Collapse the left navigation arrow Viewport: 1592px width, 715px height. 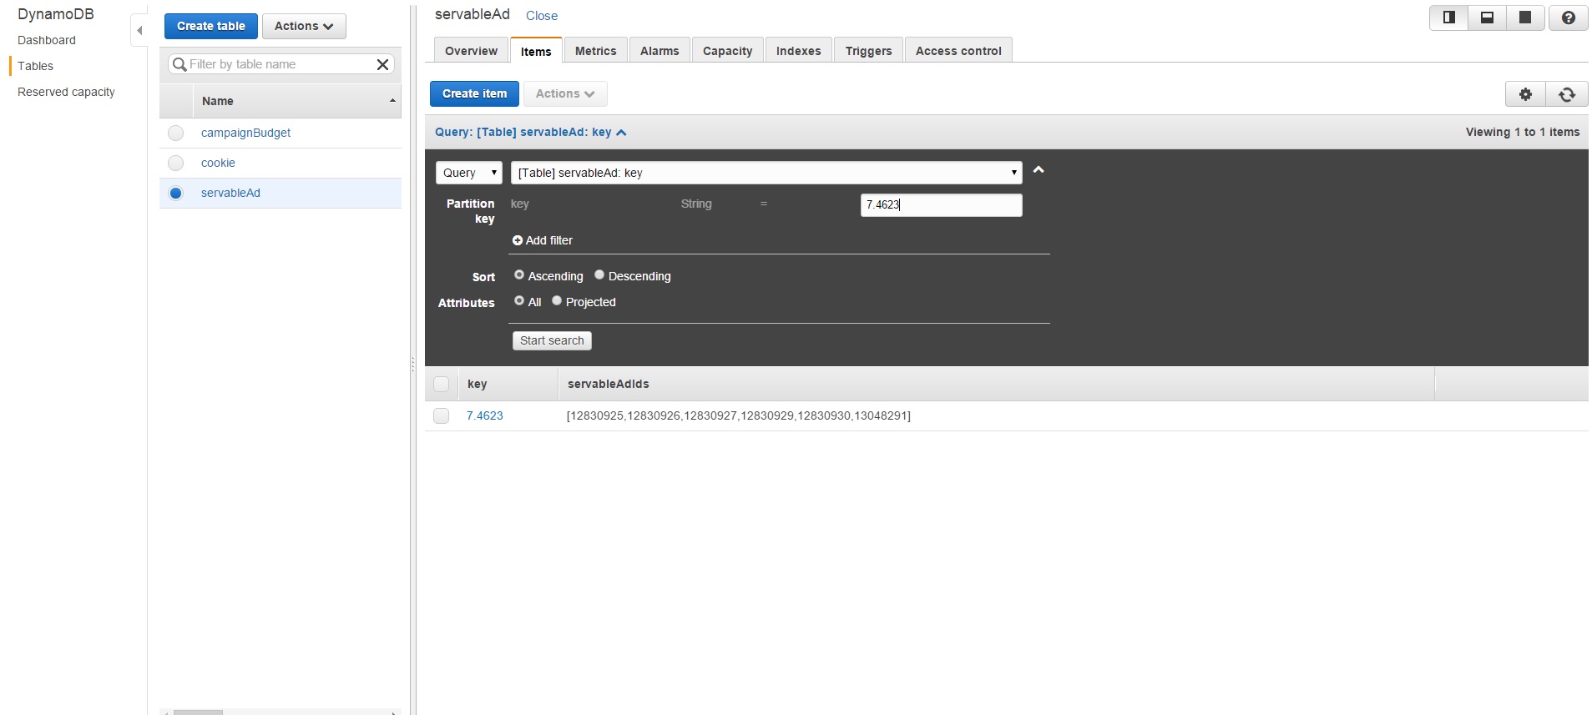(x=139, y=30)
